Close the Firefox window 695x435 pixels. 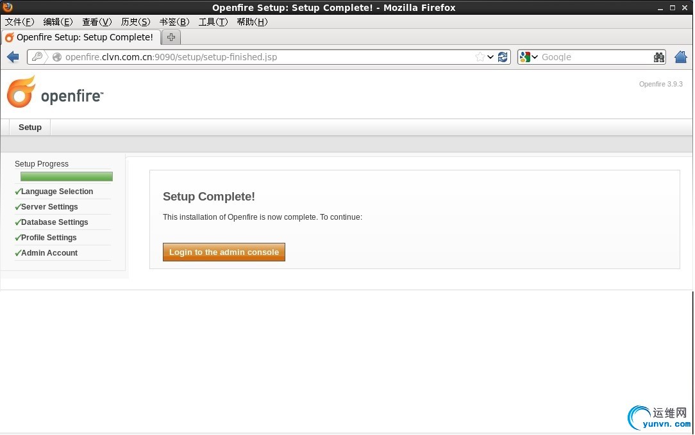(x=685, y=8)
